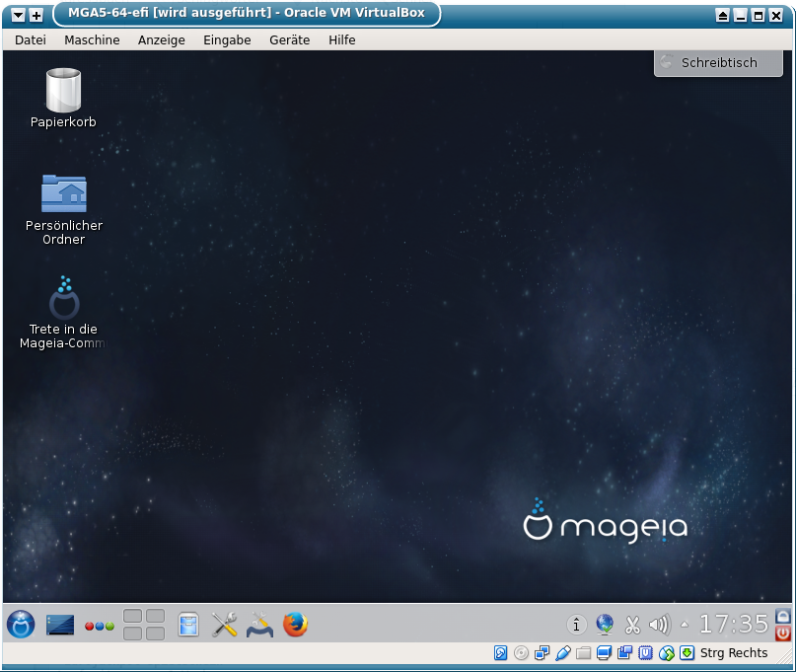Click the Strg Rechts host key label
796x672 pixels.
[x=734, y=652]
